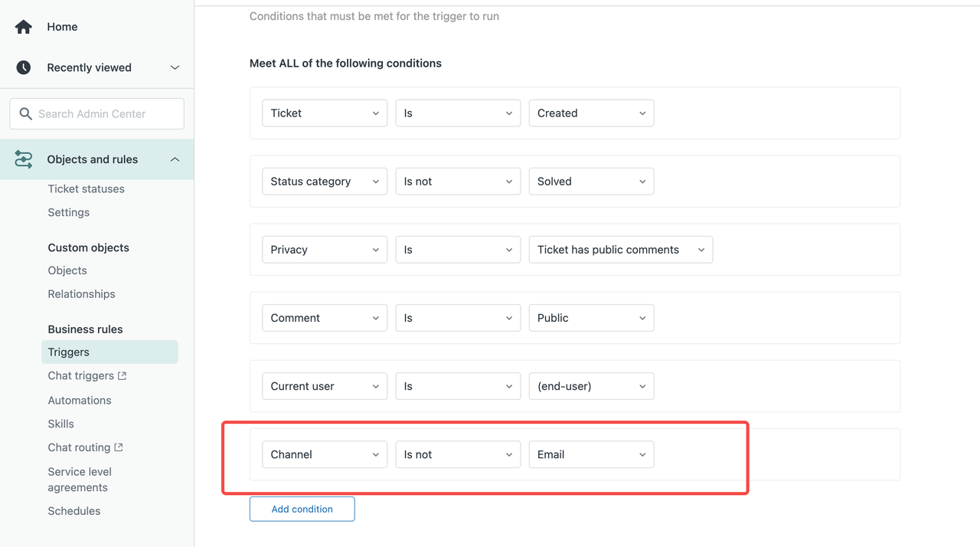Go to Triggers in sidebar
This screenshot has height=547, width=980.
coord(69,352)
